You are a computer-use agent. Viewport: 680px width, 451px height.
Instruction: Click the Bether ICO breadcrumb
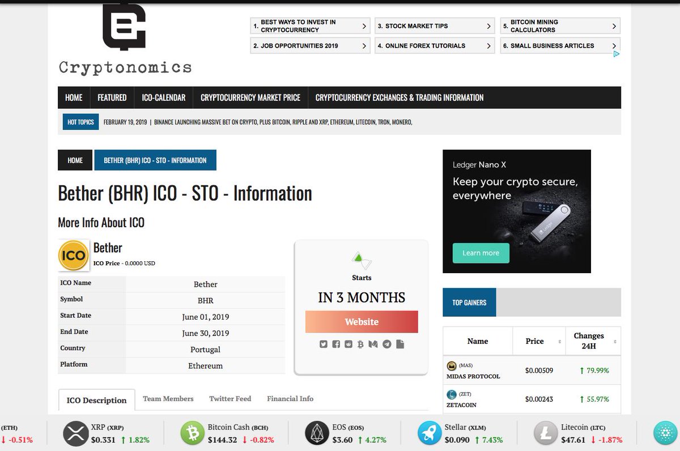[x=155, y=160]
